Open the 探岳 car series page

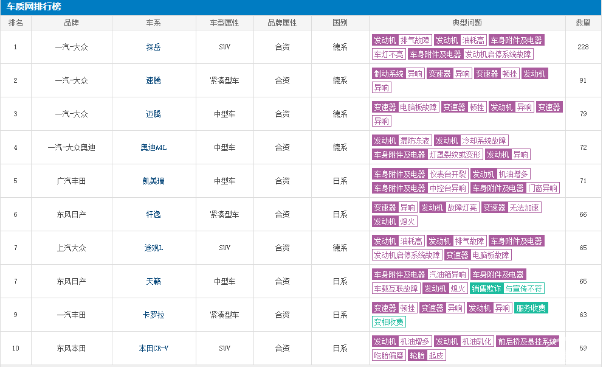[153, 46]
